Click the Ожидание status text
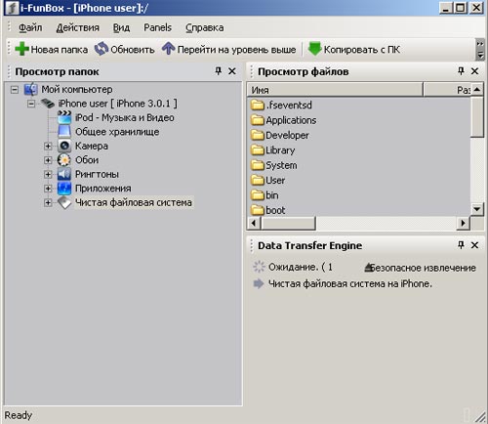 pos(300,267)
